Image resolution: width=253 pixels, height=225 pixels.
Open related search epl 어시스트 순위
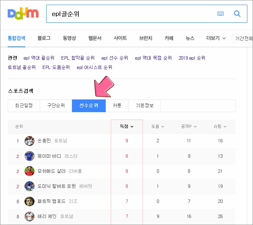point(94,67)
